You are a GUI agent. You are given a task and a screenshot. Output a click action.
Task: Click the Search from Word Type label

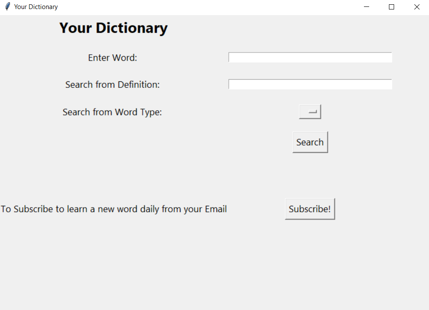click(112, 112)
